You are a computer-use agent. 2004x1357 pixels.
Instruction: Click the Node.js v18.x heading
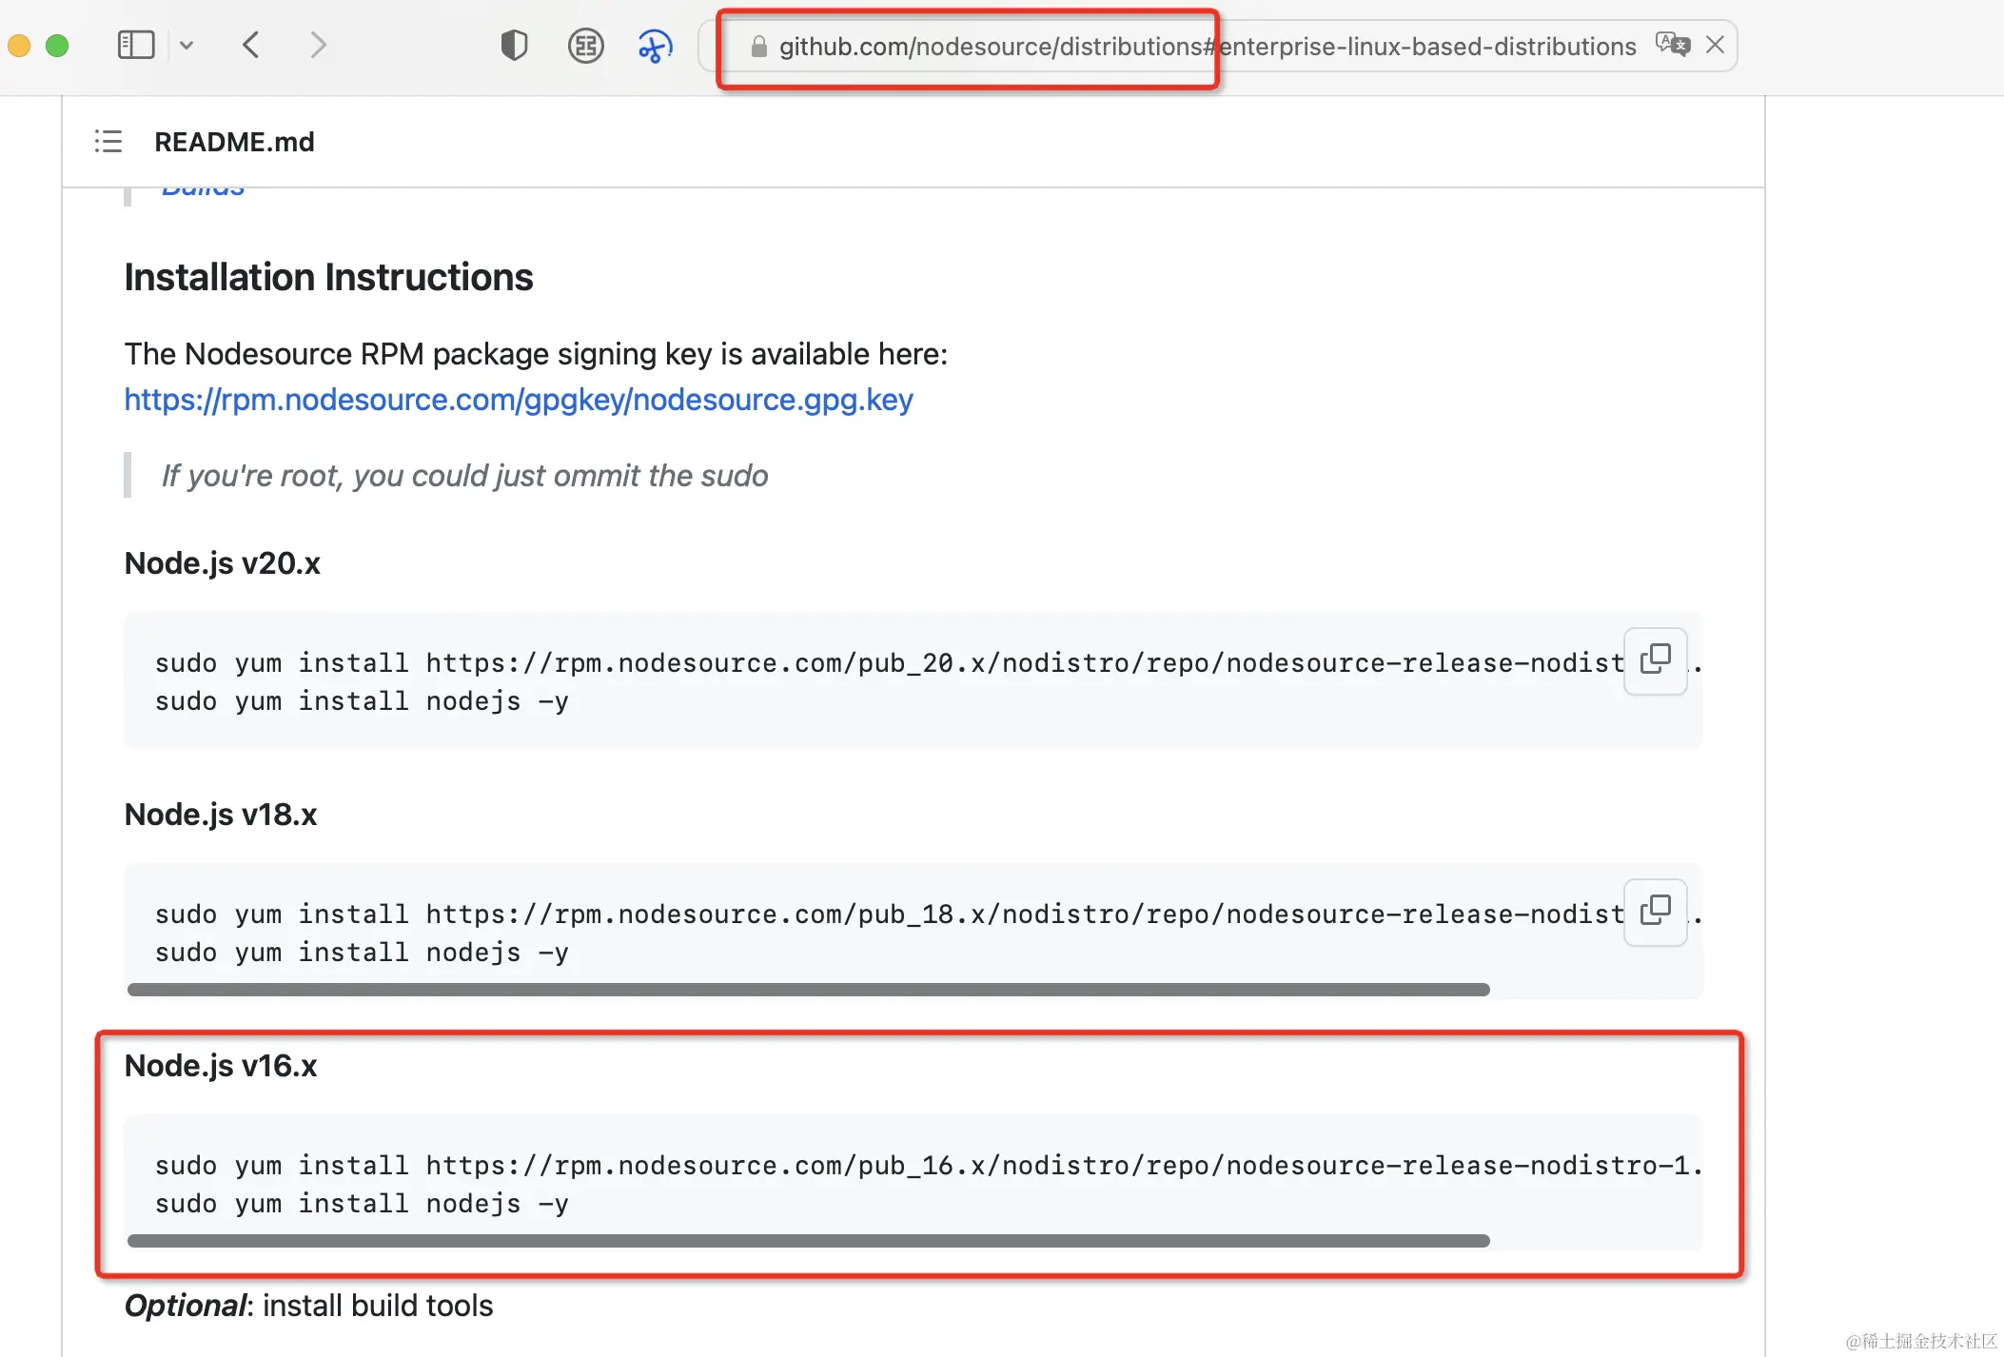tap(221, 814)
